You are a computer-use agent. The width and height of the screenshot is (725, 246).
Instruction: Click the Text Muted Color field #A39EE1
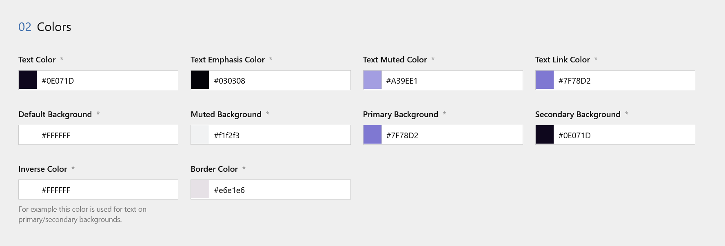(451, 80)
